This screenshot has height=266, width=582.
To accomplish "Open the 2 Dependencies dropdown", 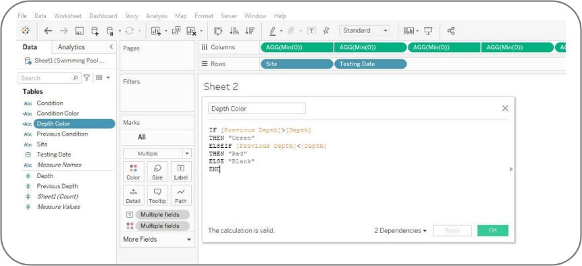I will pos(400,230).
